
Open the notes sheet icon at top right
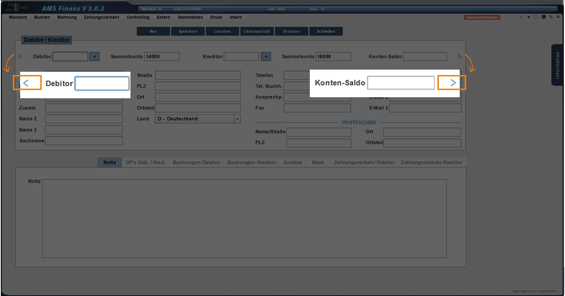[x=543, y=17]
